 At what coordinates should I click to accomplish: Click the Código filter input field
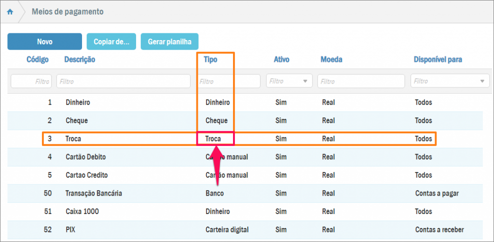pos(31,81)
